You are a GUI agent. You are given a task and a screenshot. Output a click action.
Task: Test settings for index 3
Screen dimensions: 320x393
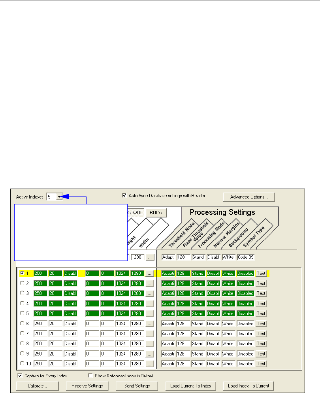click(x=261, y=293)
